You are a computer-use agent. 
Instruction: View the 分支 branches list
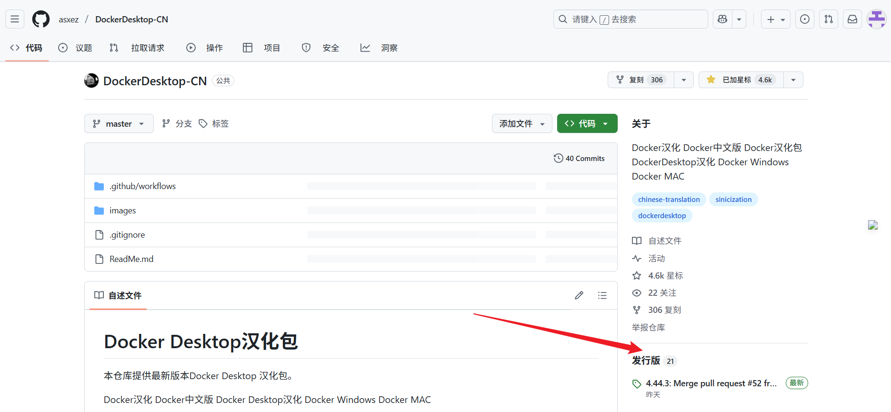coord(177,124)
